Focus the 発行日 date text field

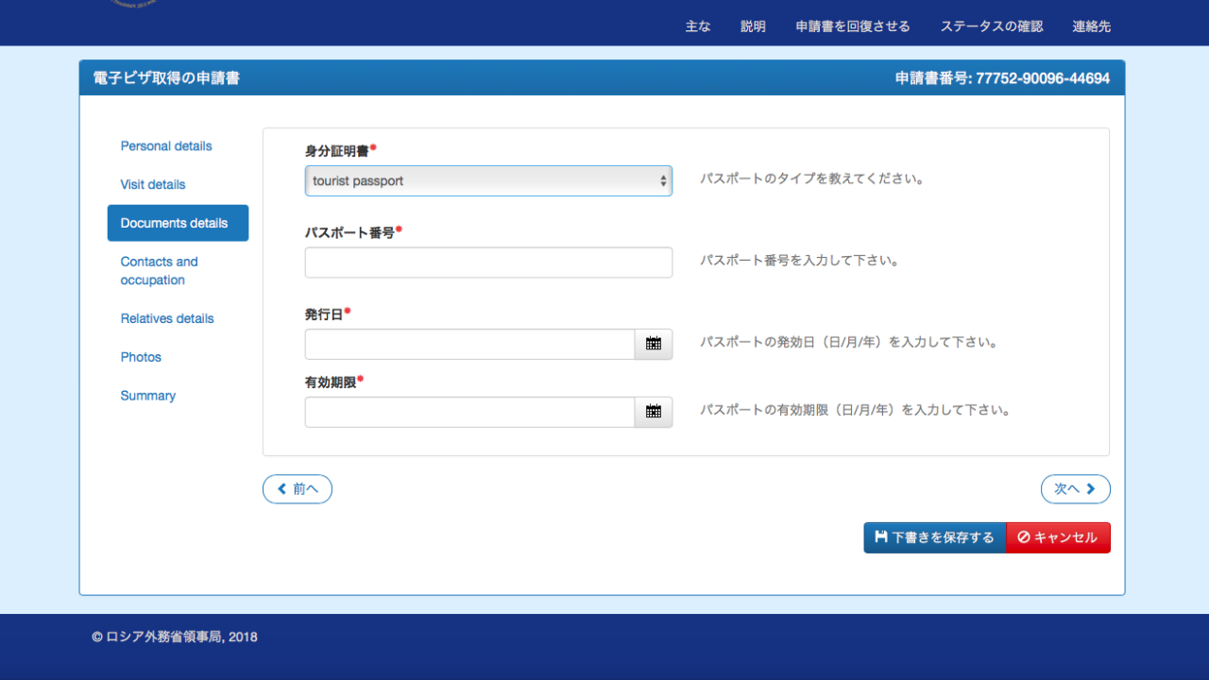coord(469,344)
